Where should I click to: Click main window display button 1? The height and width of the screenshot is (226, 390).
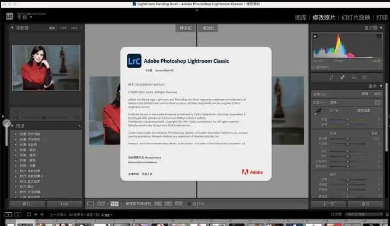pos(8,214)
